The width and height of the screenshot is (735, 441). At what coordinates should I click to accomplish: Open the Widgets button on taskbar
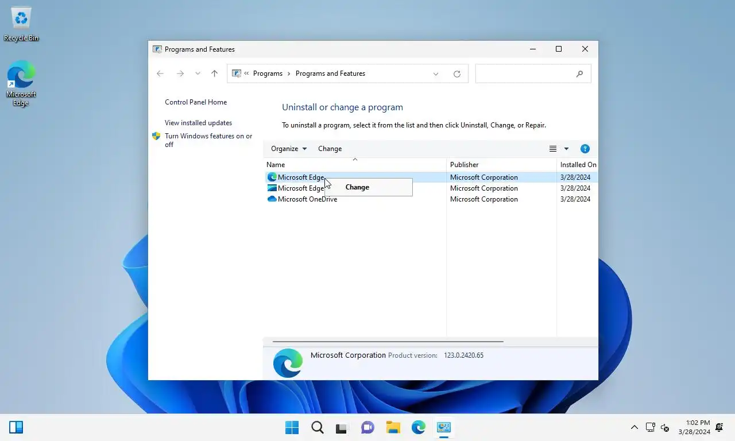[16, 427]
